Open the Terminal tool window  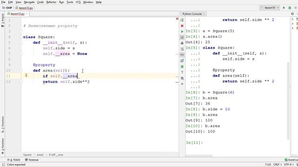(x=32, y=160)
